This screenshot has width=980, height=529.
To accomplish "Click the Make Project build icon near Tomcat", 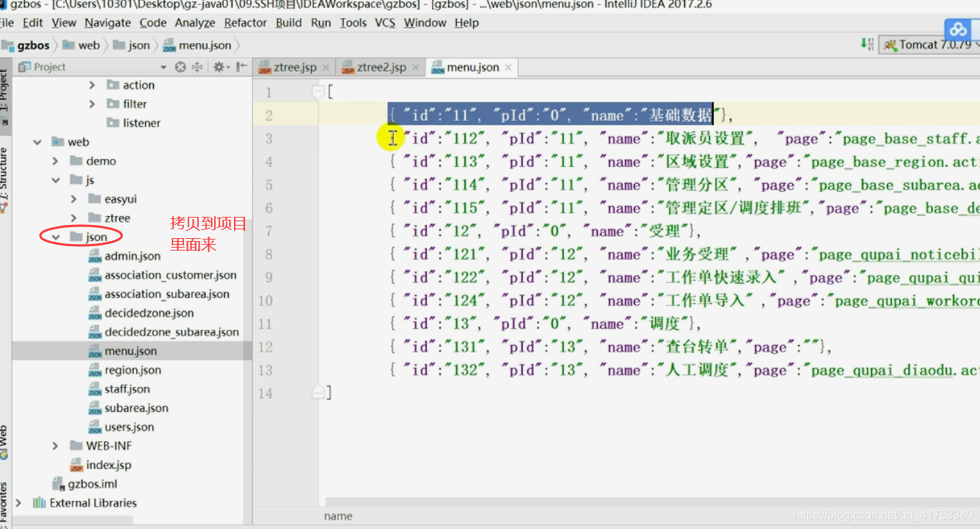I will 867,45.
